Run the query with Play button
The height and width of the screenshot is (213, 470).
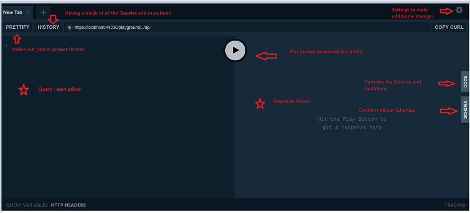[236, 50]
